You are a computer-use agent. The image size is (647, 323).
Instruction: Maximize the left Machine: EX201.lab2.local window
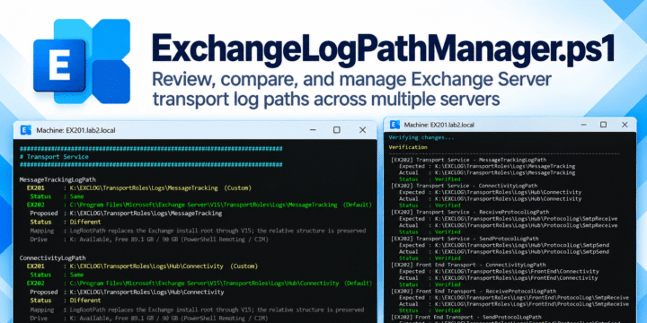click(x=337, y=130)
